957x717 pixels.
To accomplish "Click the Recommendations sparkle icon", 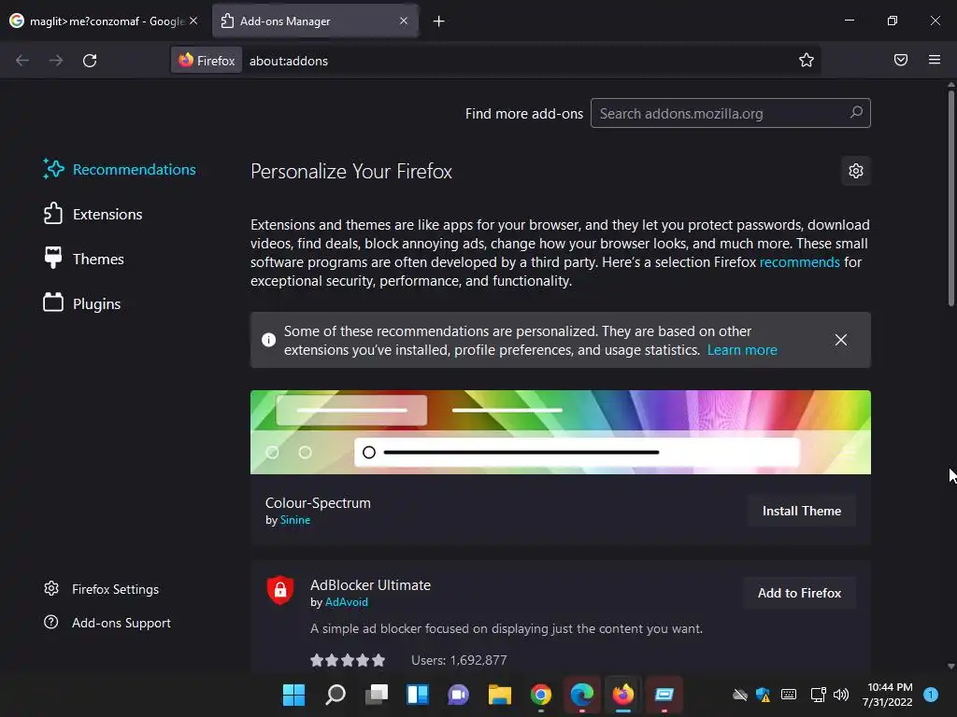I will click(x=53, y=169).
